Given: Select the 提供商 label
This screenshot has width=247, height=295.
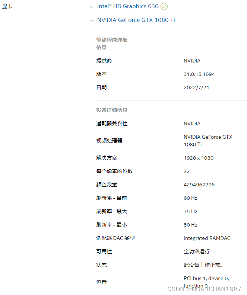Looking at the screenshot, I should click(104, 61).
